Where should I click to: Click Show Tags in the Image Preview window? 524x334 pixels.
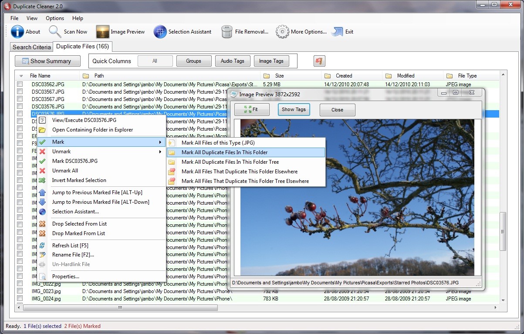point(294,109)
